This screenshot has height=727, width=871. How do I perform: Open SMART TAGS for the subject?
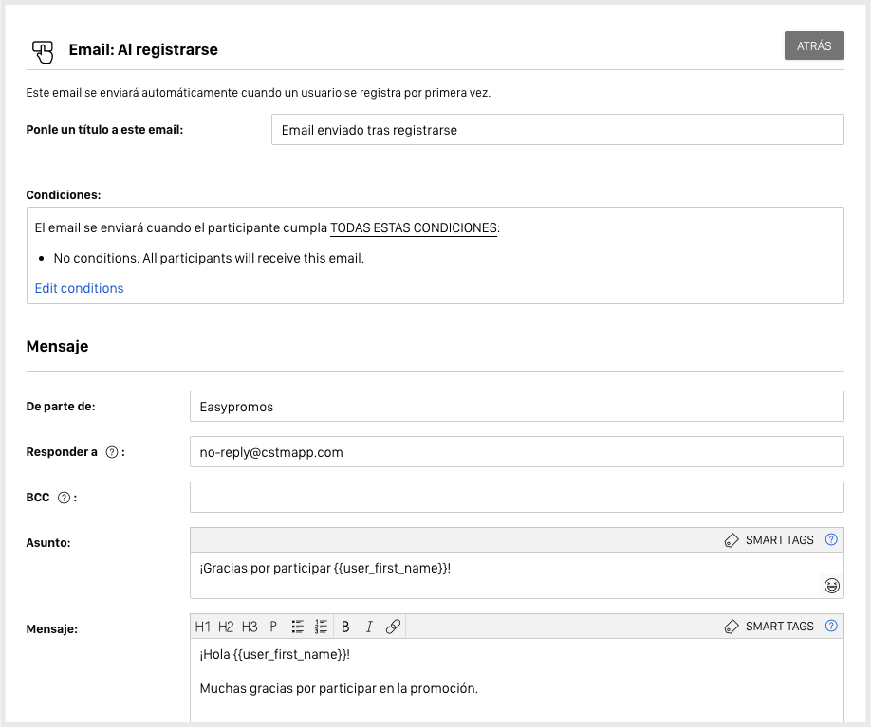769,540
